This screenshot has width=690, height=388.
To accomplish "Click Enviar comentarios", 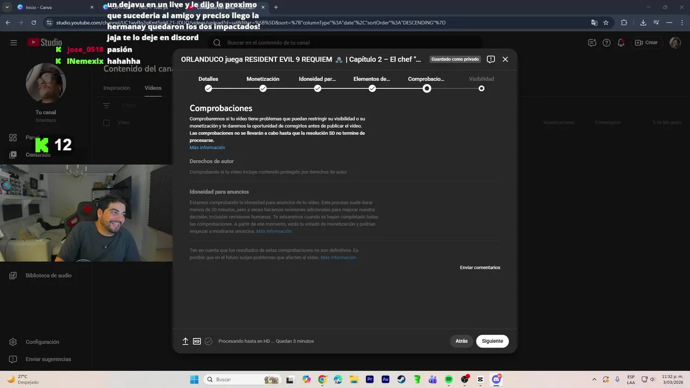I will coord(480,268).
